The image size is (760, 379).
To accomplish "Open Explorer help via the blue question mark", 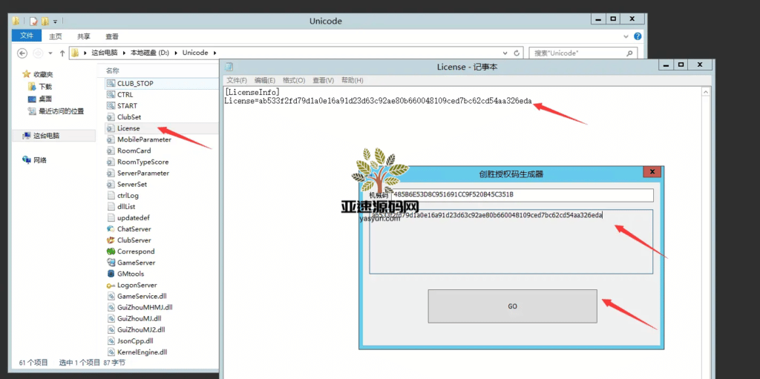I will pos(638,36).
